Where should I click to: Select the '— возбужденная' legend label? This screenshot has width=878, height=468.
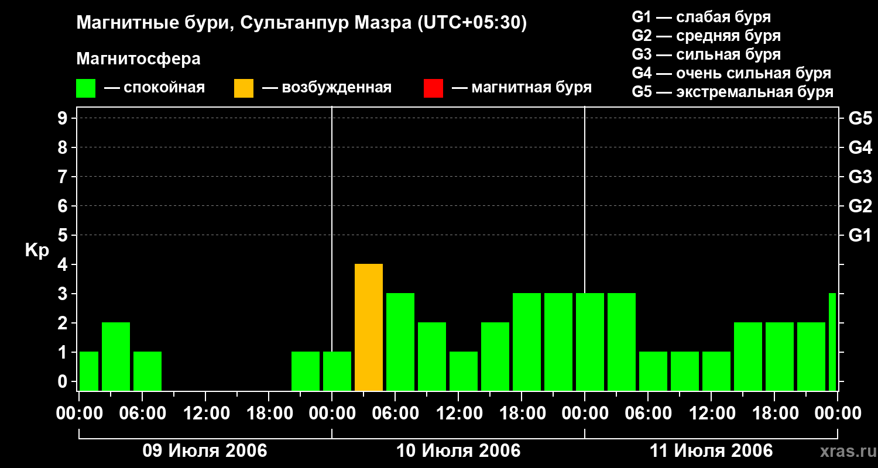pyautogui.click(x=327, y=88)
